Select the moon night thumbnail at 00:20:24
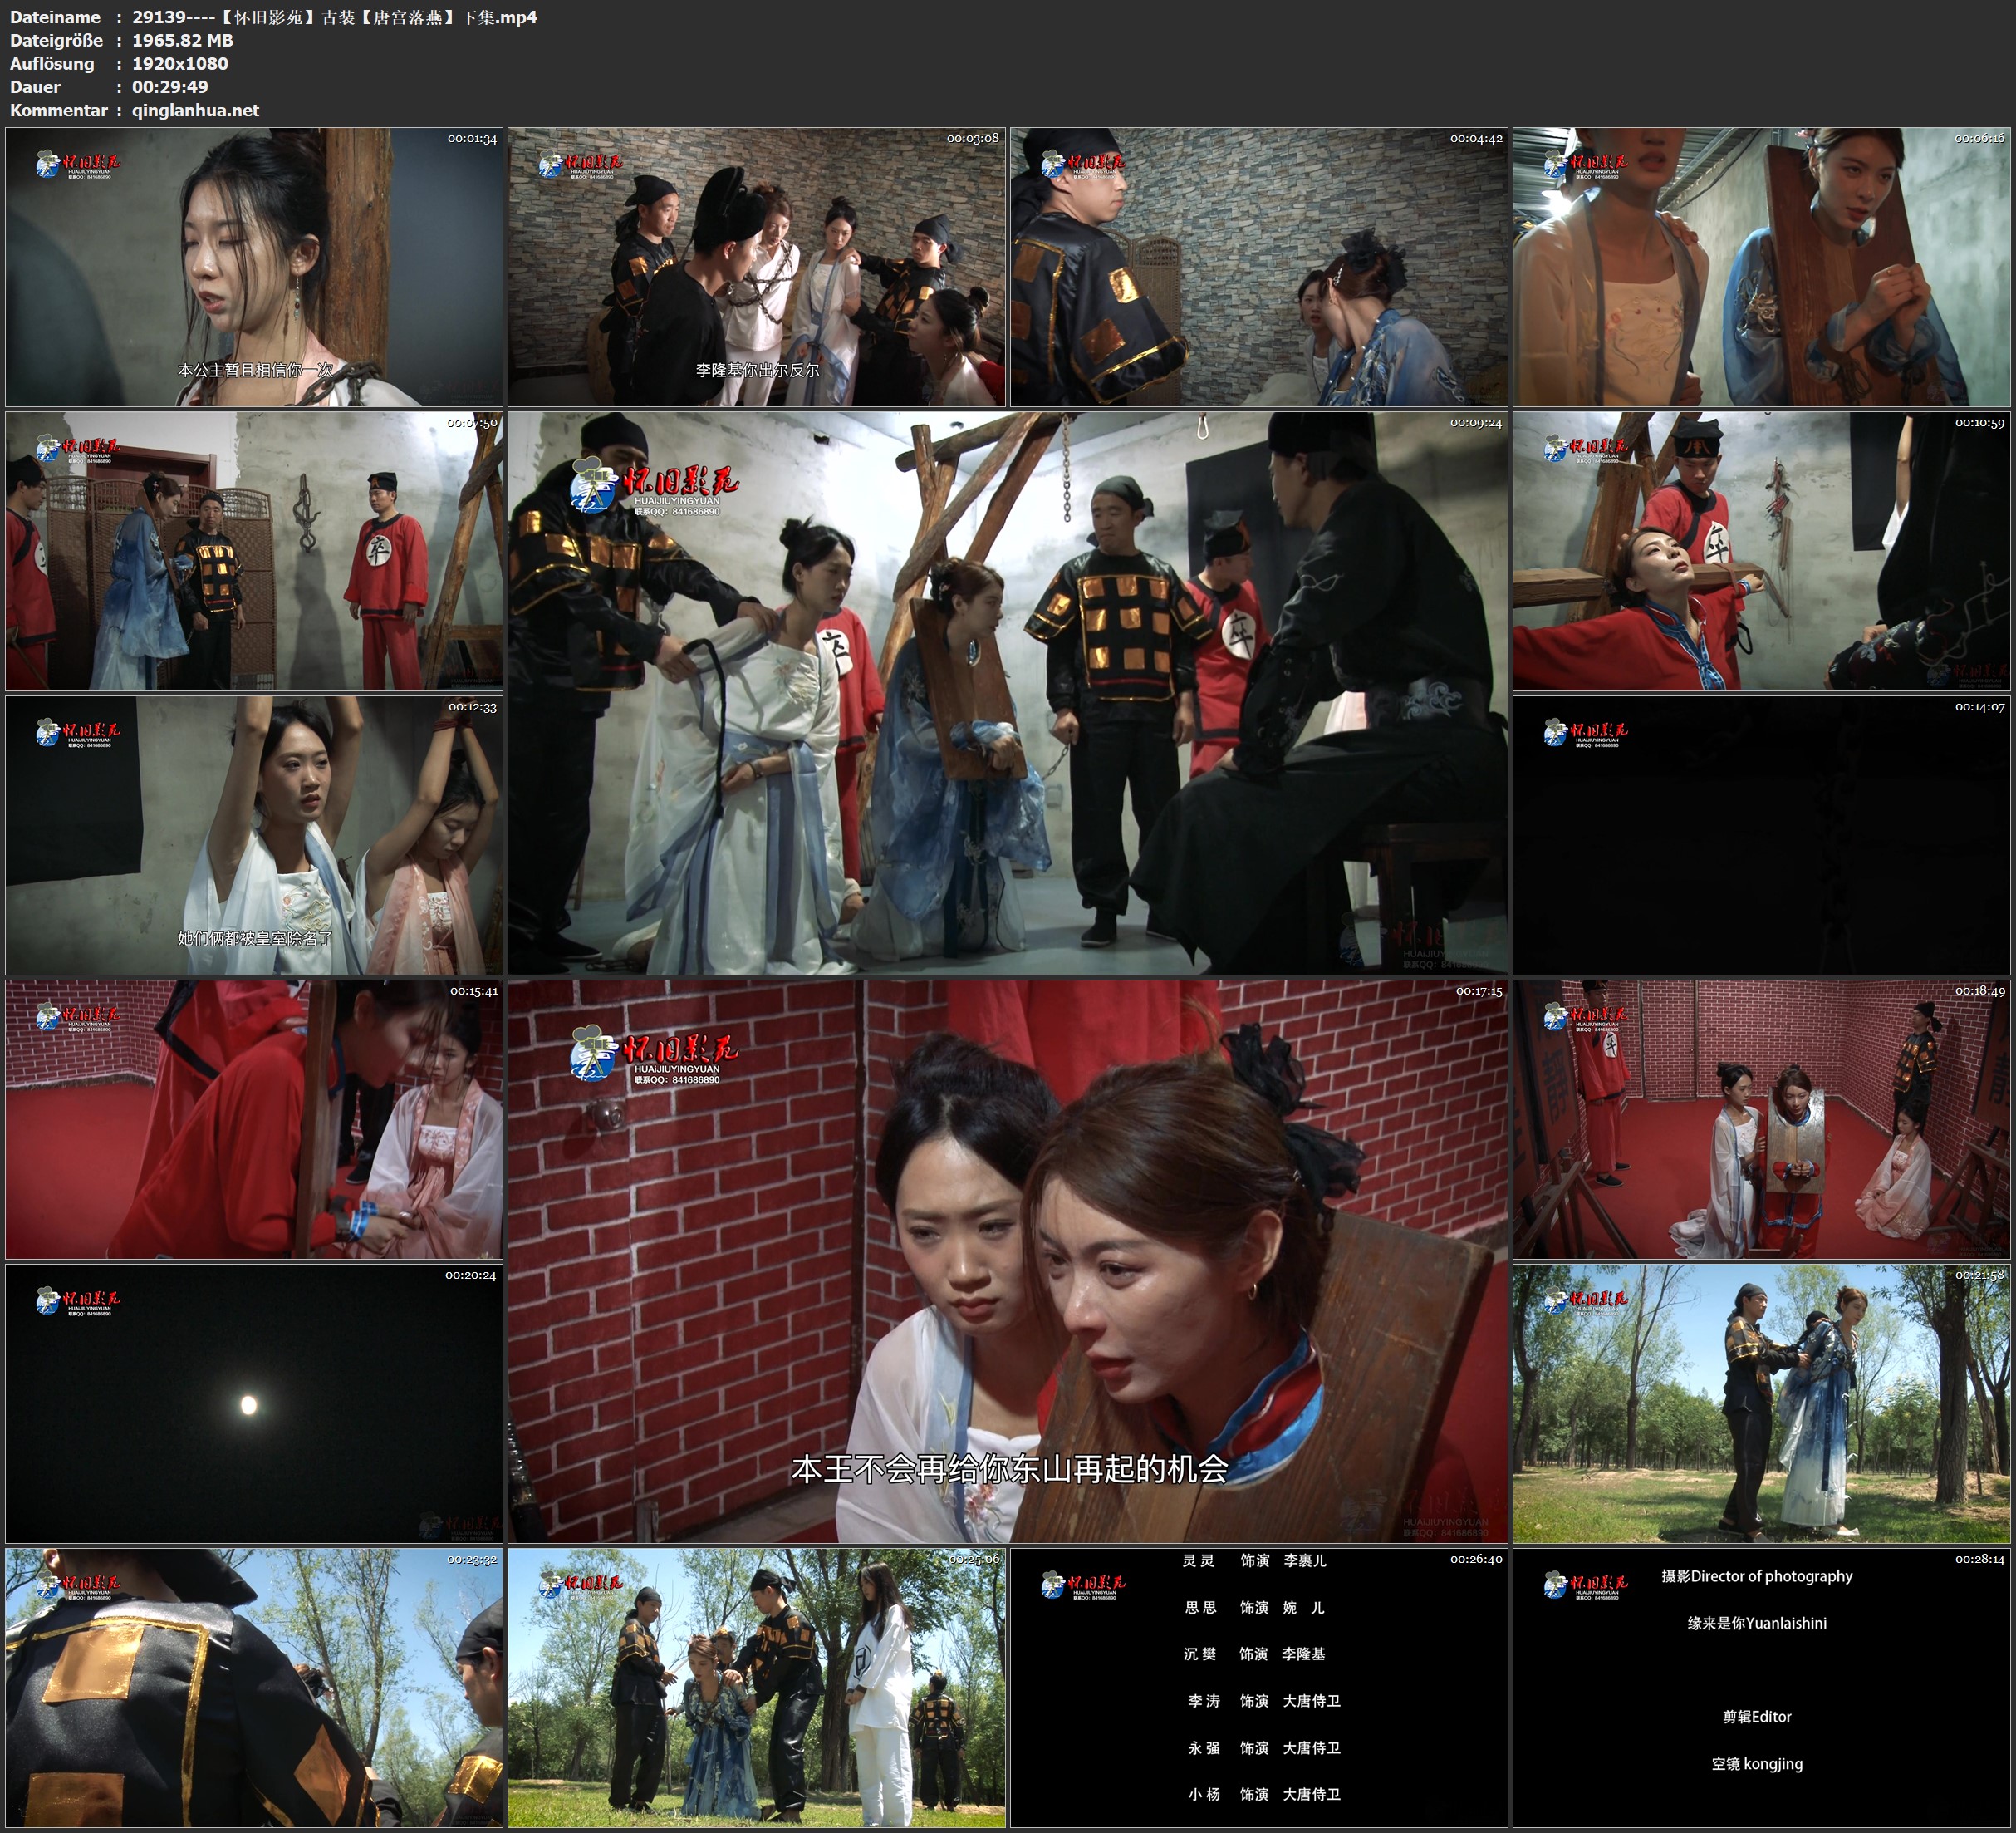 click(254, 1403)
